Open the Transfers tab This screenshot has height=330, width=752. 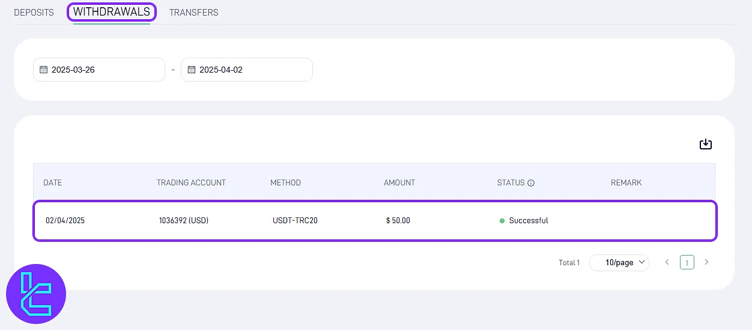click(x=194, y=12)
